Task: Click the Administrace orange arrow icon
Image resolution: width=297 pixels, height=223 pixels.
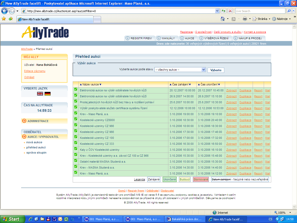Action: pos(24,121)
